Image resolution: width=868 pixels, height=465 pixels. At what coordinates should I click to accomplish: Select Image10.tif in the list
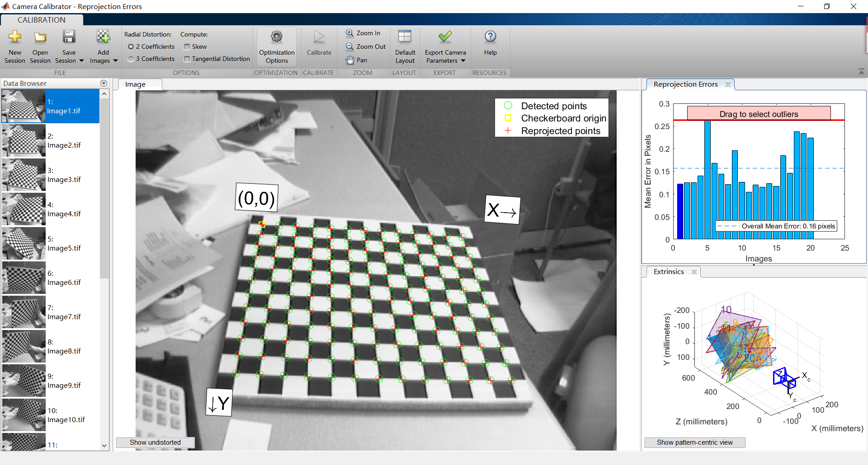(x=50, y=415)
